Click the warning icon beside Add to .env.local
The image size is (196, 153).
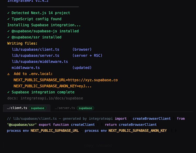(x=9, y=74)
